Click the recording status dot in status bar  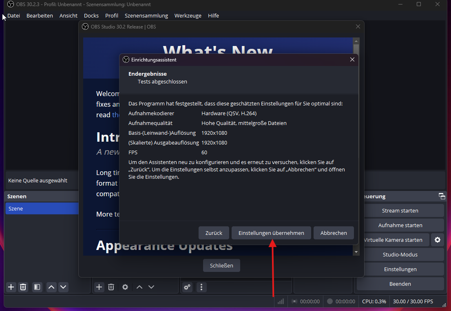pos(330,301)
